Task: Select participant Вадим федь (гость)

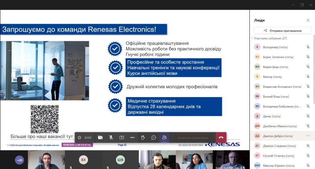Action: (282, 67)
